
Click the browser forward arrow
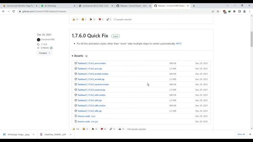9,11
